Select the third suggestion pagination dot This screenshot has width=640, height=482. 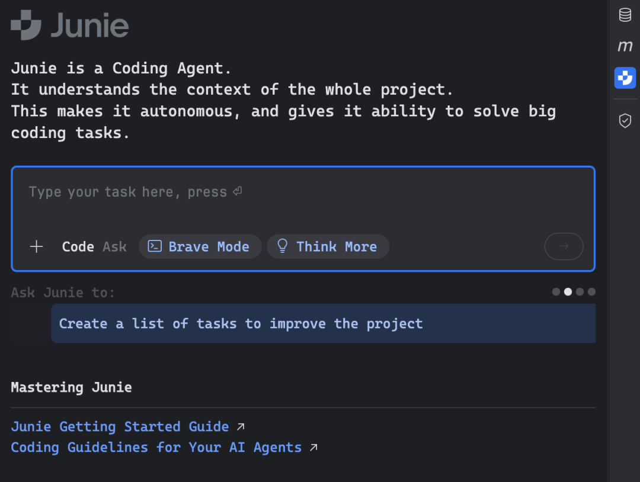[580, 291]
